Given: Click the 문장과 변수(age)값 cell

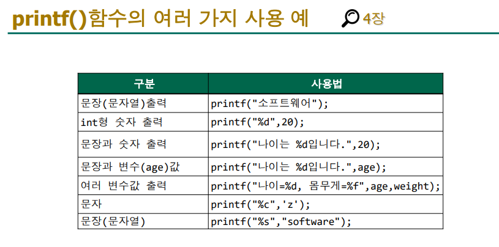Looking at the screenshot, I should 143,166.
